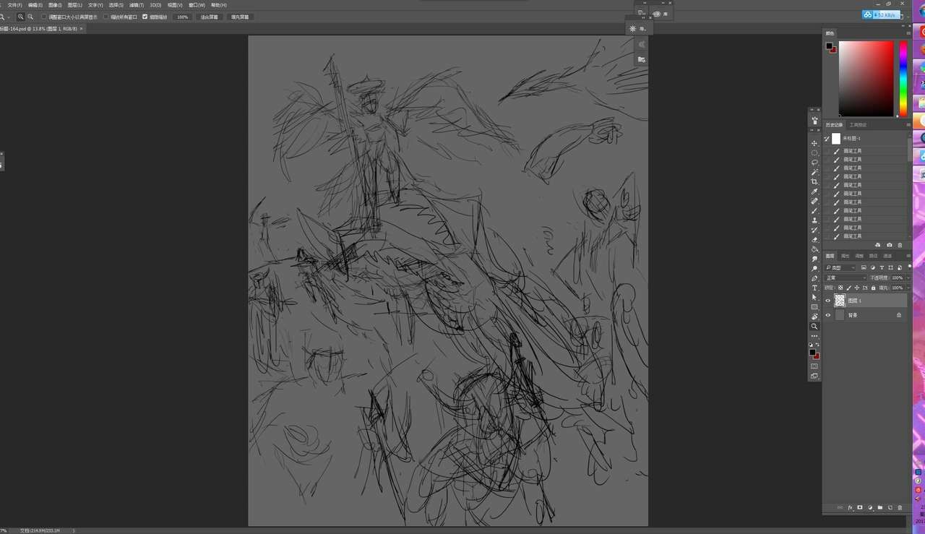The height and width of the screenshot is (534, 925).
Task: Open Color panel flyout menu
Action: point(908,33)
